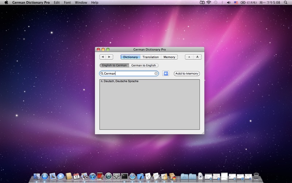Image resolution: width=292 pixels, height=183 pixels.
Task: Open Photo Booth from the Dock
Action: (100, 176)
